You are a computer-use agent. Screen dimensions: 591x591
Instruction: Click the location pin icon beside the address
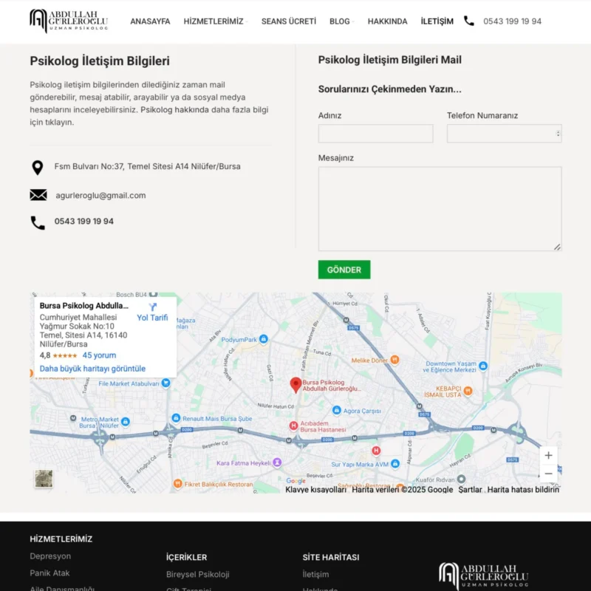click(x=38, y=168)
